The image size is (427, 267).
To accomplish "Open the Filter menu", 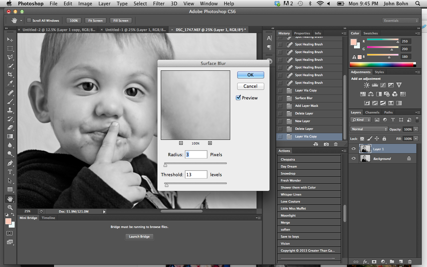I will 158,4.
